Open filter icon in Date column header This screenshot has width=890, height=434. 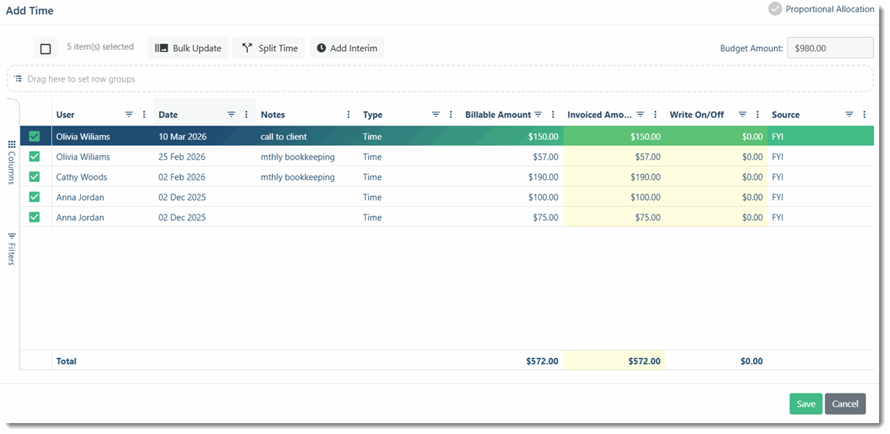click(232, 115)
